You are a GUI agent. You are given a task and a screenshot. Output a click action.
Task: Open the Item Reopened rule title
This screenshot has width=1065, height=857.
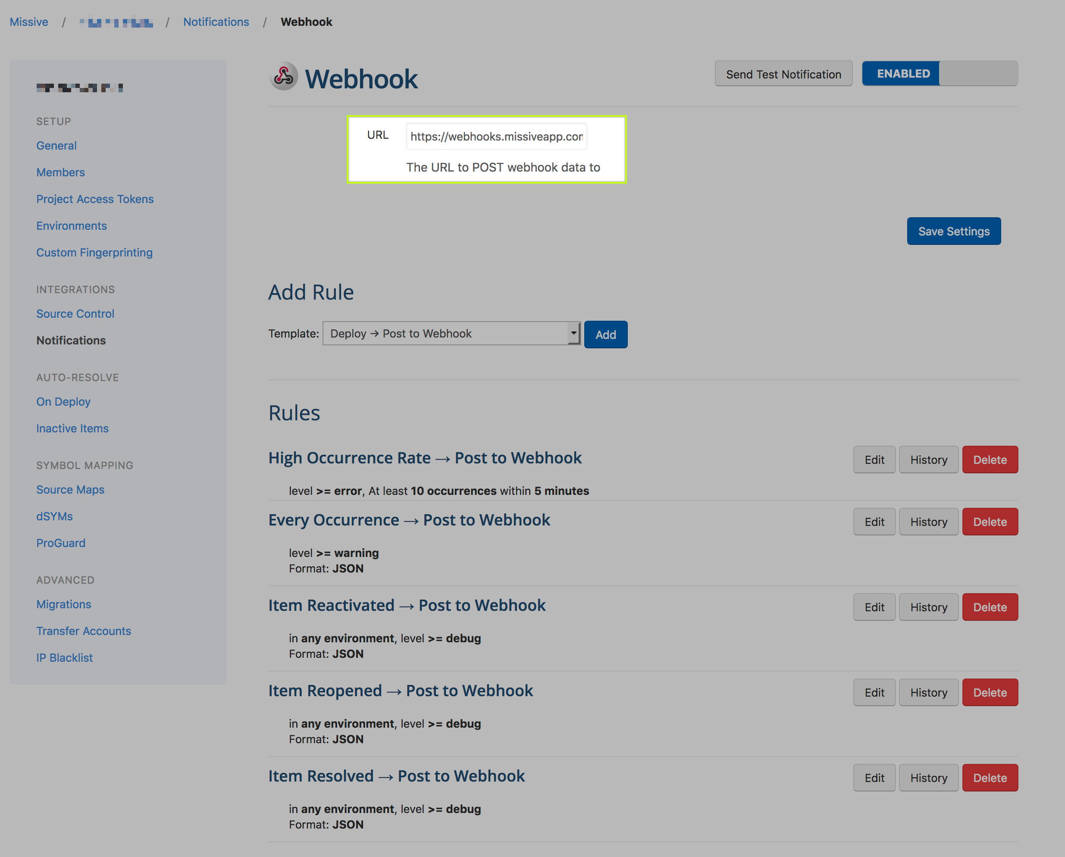tap(400, 691)
